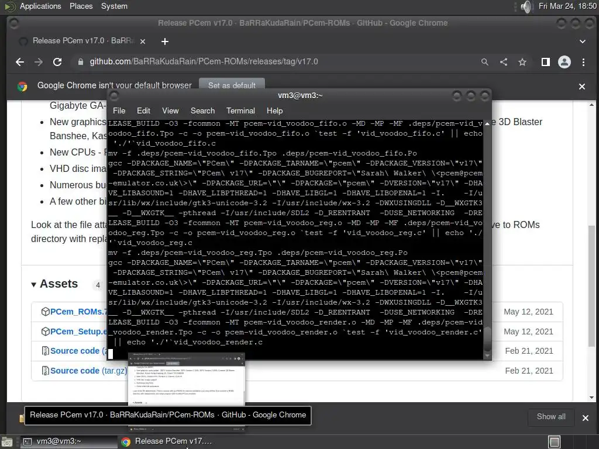This screenshot has height=449, width=599.
Task: Share this page using share icon
Action: (504, 62)
